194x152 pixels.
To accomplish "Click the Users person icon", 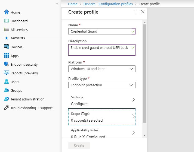I will click(7, 82).
